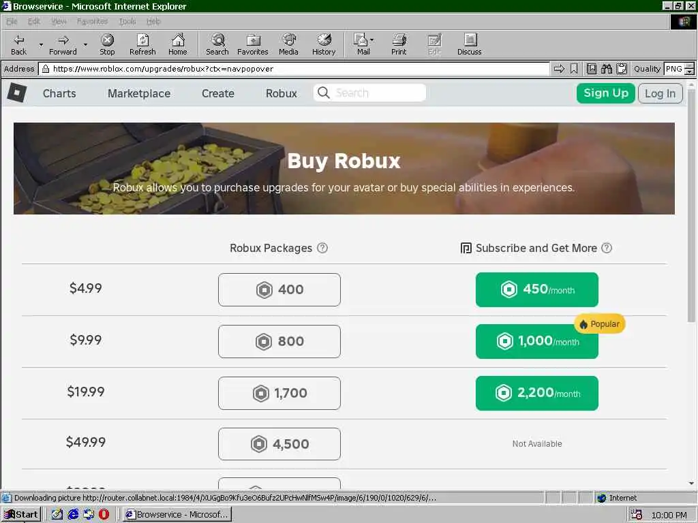Click the Go arrow beside address bar
This screenshot has width=698, height=523.
point(559,69)
